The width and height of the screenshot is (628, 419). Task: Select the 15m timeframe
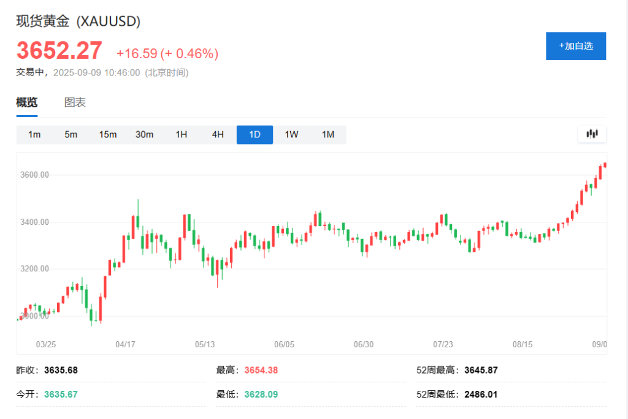pos(108,134)
